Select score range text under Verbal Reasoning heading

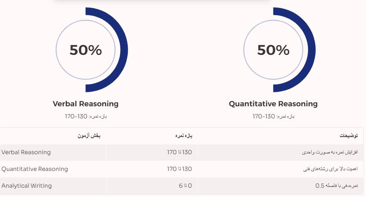pyautogui.click(x=86, y=116)
